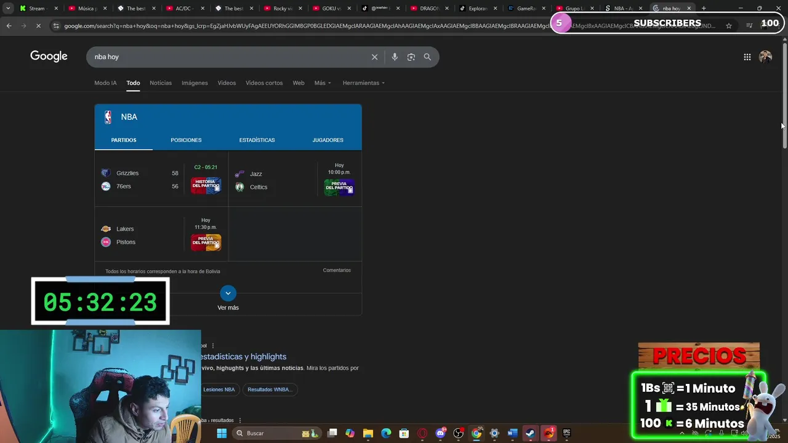Open the tab search dropdown arrow
The image size is (788, 443).
[x=7, y=8]
